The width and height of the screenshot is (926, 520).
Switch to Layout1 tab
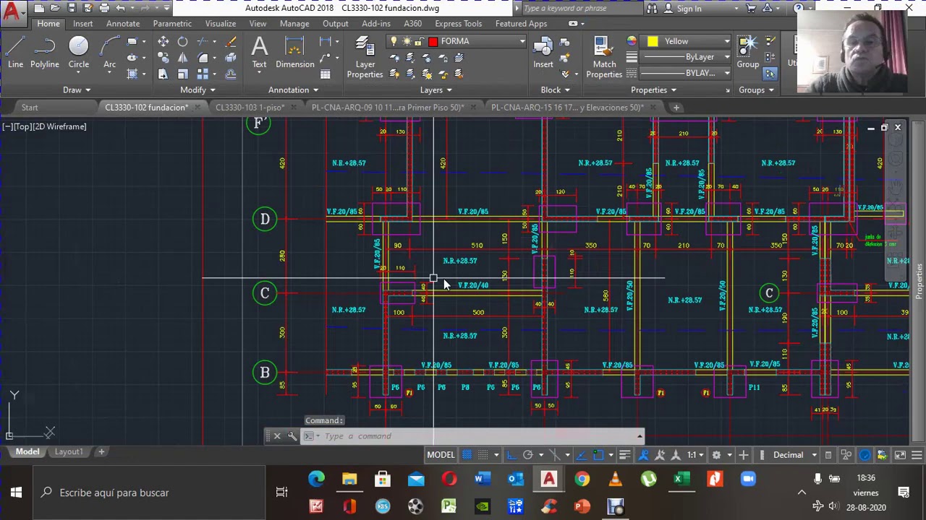(x=69, y=452)
